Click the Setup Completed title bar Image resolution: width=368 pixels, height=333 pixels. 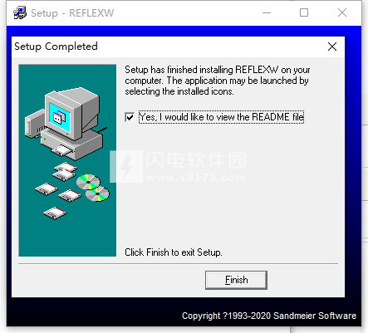[x=166, y=47]
